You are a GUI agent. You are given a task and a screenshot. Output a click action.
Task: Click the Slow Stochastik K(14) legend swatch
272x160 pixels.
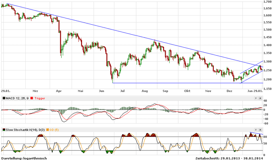pos(4,130)
